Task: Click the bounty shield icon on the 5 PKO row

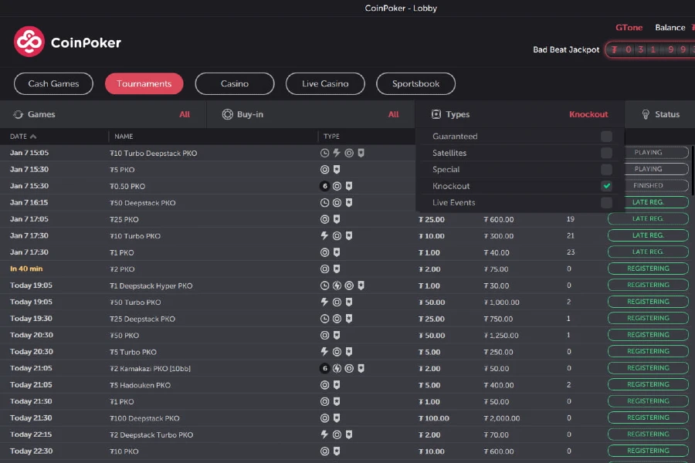Action: pos(335,169)
